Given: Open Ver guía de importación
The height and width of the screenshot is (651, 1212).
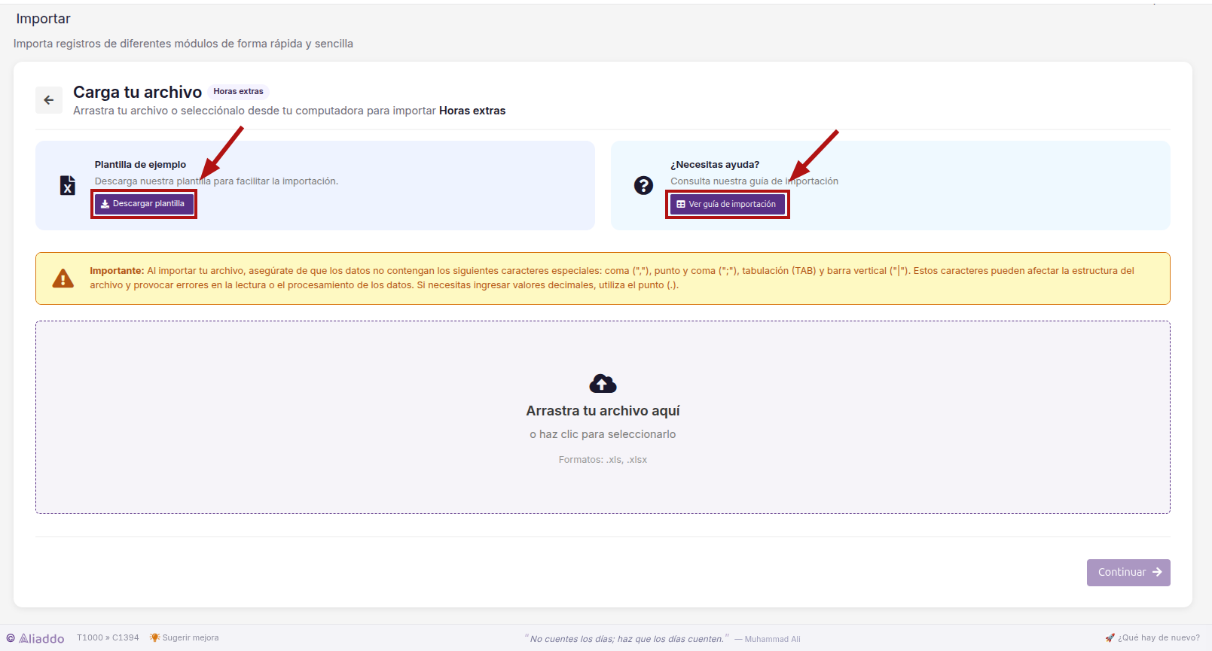Looking at the screenshot, I should tap(728, 204).
